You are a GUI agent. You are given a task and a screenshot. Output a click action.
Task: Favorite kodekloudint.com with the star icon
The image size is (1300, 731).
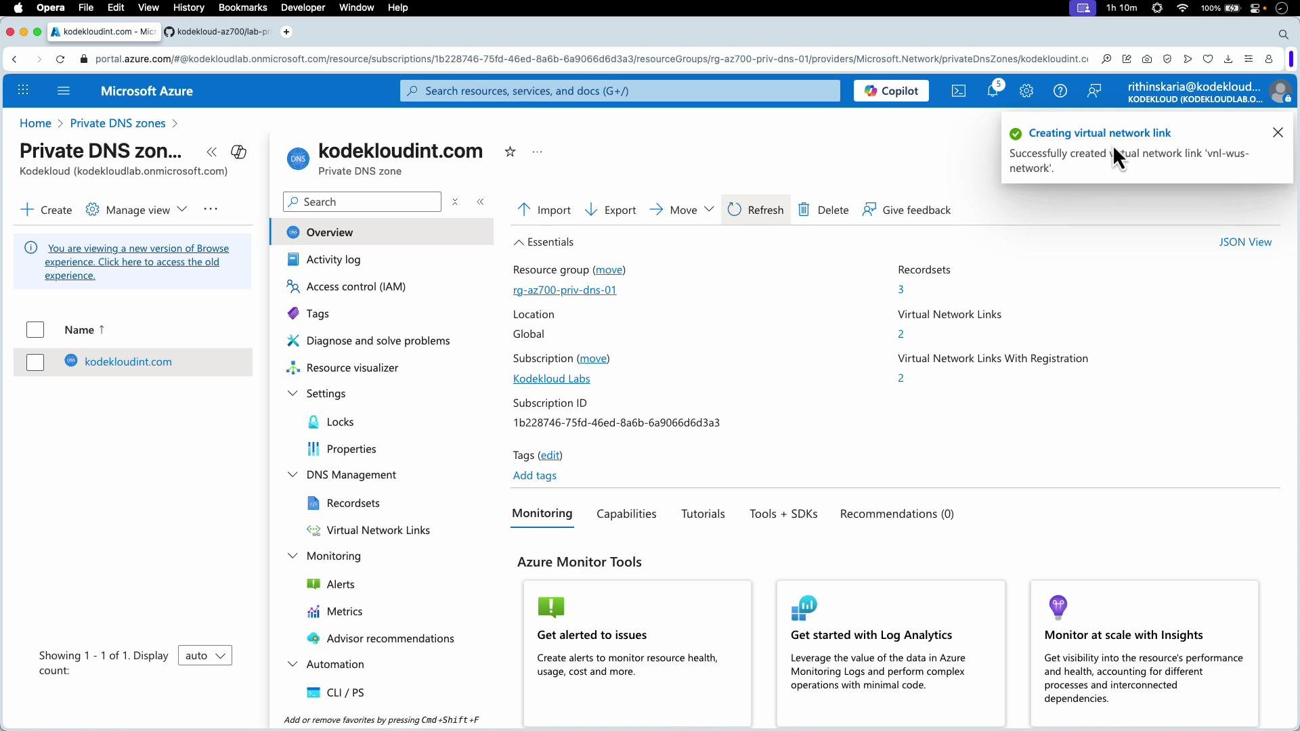[x=511, y=152]
